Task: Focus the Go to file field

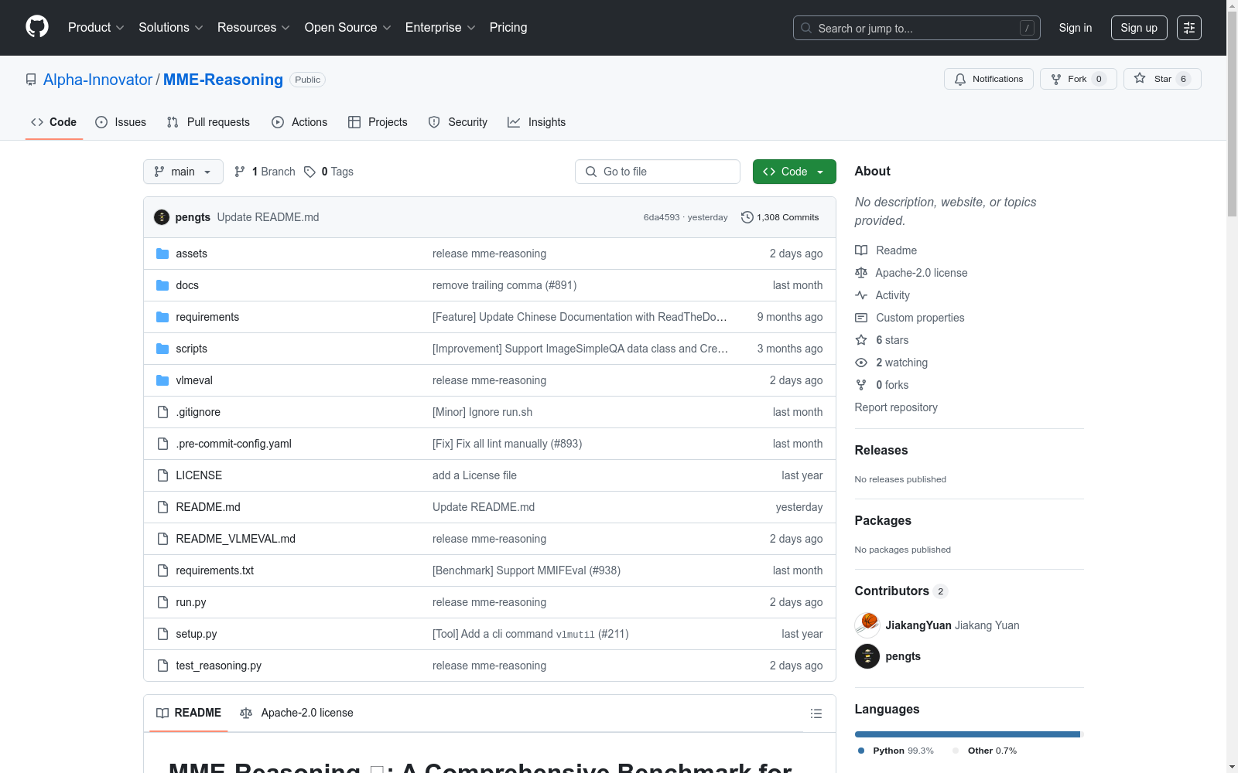Action: click(x=658, y=172)
